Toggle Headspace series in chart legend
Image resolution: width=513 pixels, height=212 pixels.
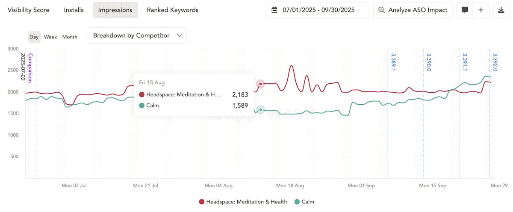click(x=243, y=202)
